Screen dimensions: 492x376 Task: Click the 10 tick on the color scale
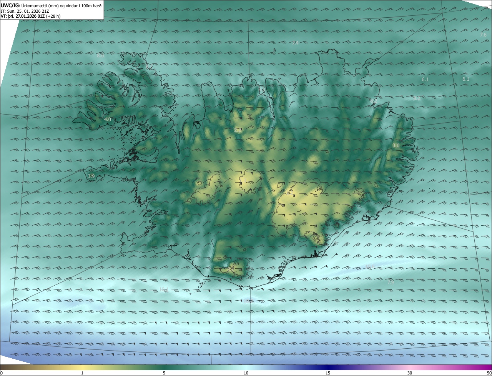246,373
